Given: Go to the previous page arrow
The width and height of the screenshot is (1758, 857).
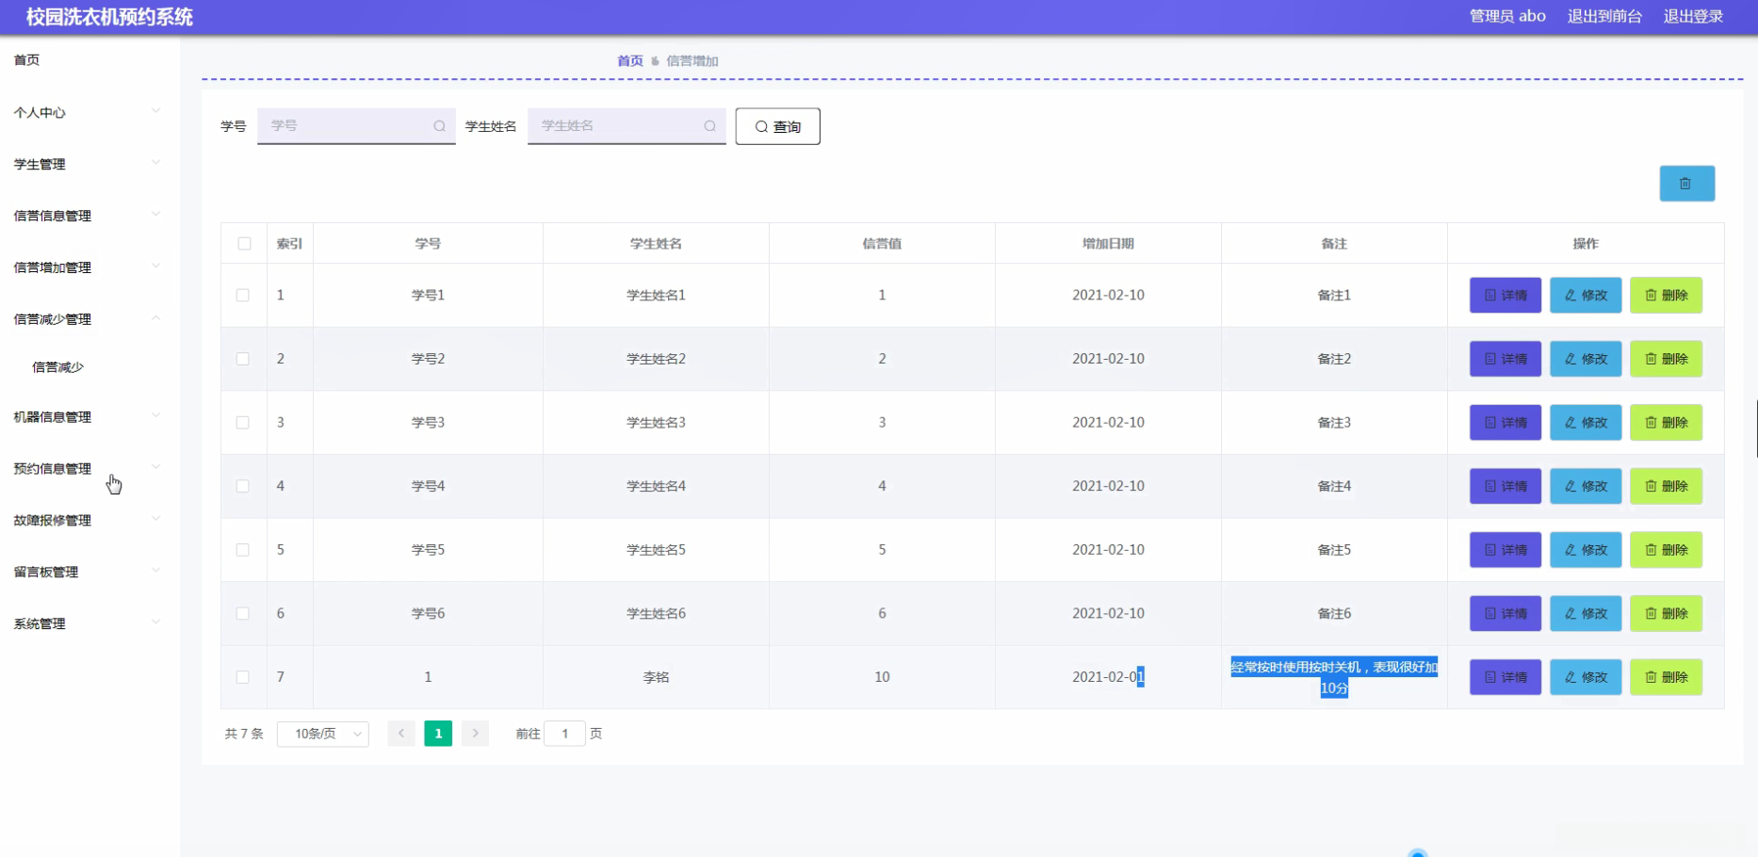Looking at the screenshot, I should tap(401, 734).
